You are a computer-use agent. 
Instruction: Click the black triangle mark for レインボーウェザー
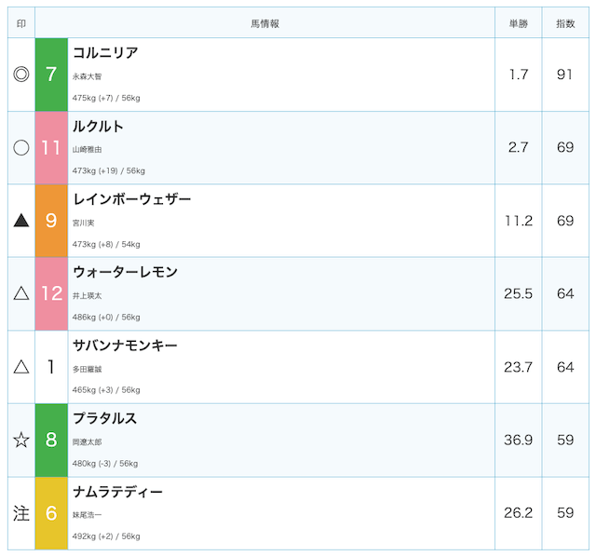(21, 221)
